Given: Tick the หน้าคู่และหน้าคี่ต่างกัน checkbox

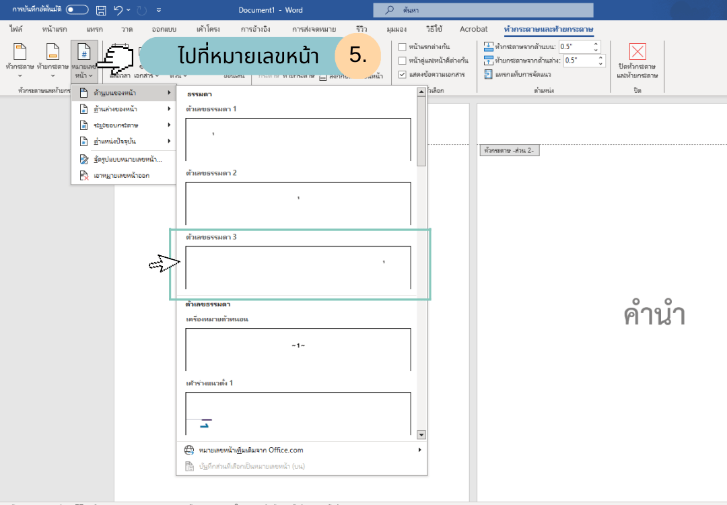Looking at the screenshot, I should (x=403, y=61).
